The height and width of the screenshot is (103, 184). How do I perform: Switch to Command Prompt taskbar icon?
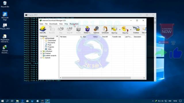[43, 101]
